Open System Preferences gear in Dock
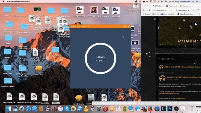Image resolution: width=201 pixels, height=113 pixels. [x=99, y=109]
